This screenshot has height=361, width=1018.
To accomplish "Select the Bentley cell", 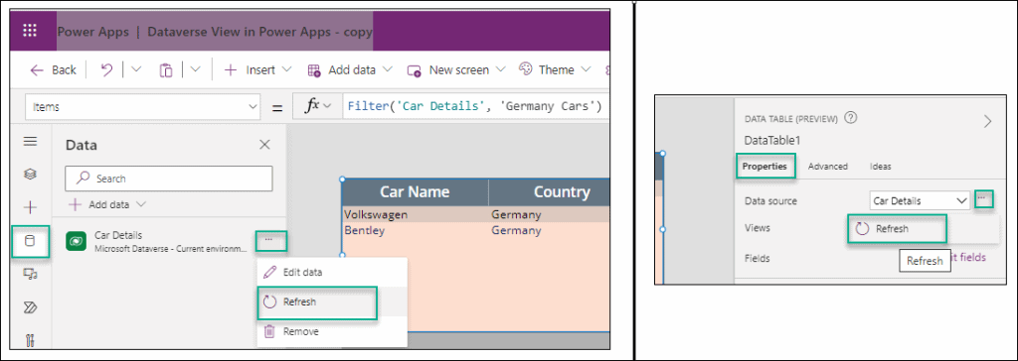I will click(364, 230).
